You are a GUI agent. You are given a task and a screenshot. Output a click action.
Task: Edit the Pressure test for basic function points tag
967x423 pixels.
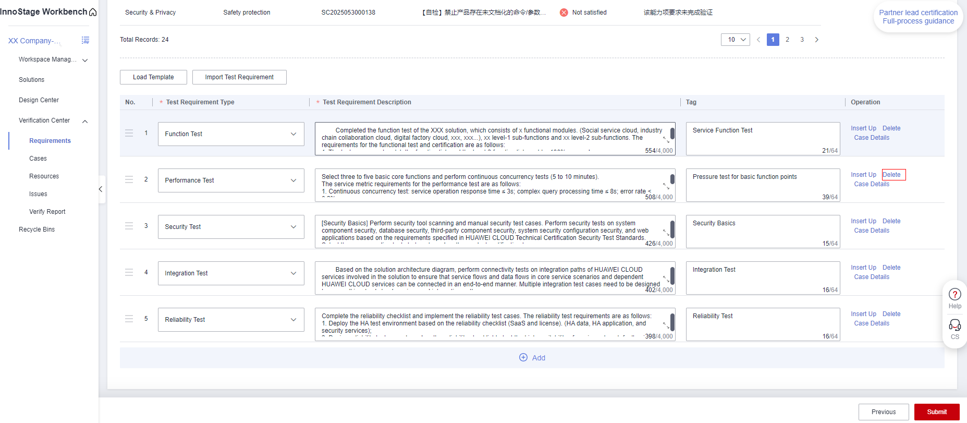763,185
